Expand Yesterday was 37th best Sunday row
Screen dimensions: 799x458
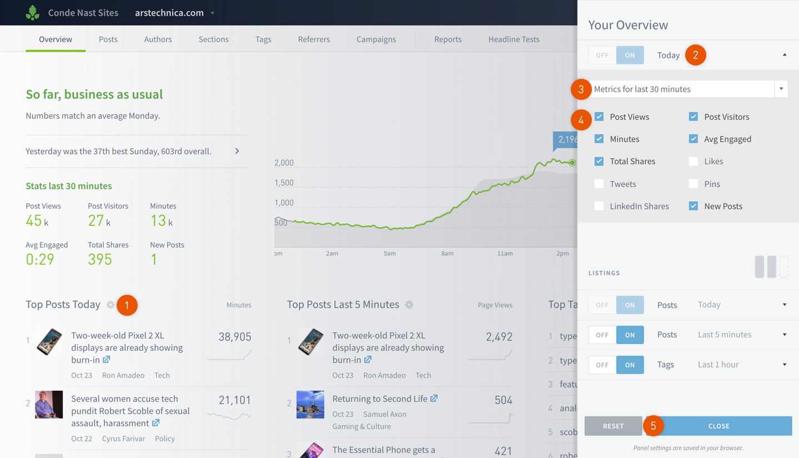click(137, 151)
